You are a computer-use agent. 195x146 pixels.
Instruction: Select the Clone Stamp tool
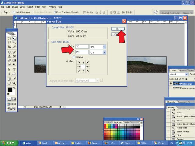click(9, 56)
